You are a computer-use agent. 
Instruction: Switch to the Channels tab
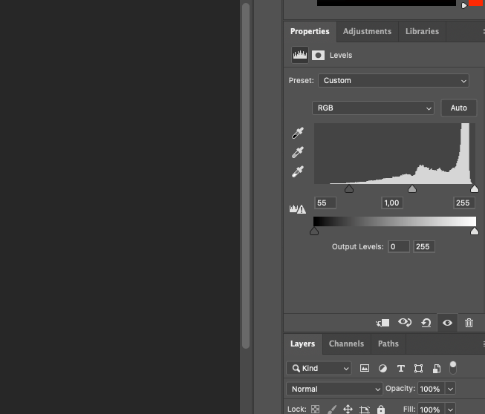tap(346, 344)
